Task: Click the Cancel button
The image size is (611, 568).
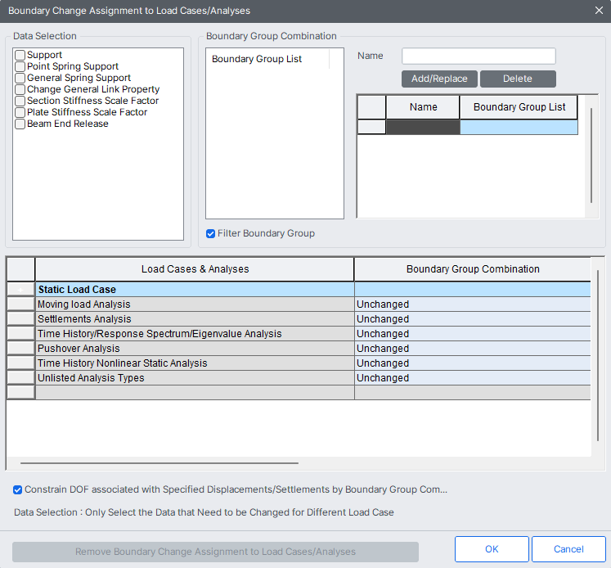Action: click(x=568, y=549)
